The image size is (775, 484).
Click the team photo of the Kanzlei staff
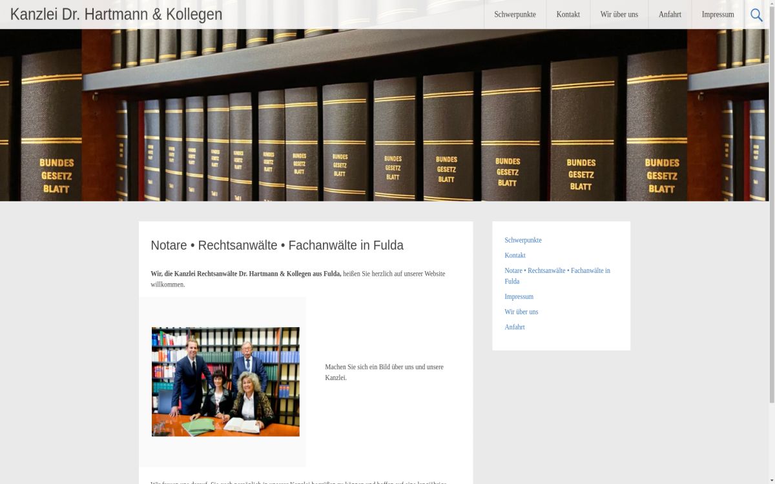(225, 381)
